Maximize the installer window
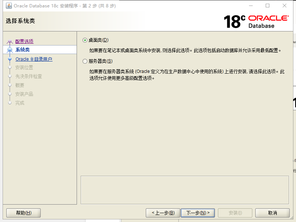Image resolution: width=296 pixels, height=222 pixels. coord(268,6)
